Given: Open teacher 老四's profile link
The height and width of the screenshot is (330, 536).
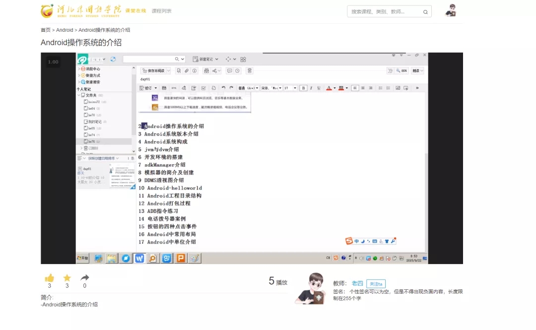Looking at the screenshot, I should (x=357, y=283).
